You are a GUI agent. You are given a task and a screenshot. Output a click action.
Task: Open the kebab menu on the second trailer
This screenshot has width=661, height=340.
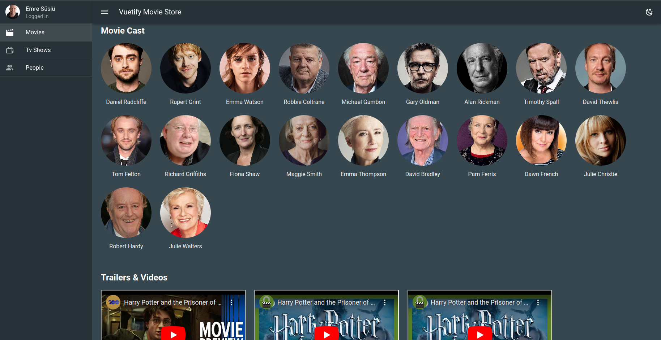pos(385,302)
